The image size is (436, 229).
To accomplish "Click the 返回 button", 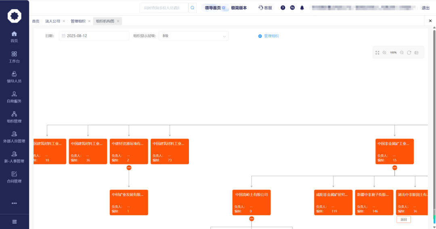I will tap(403, 220).
